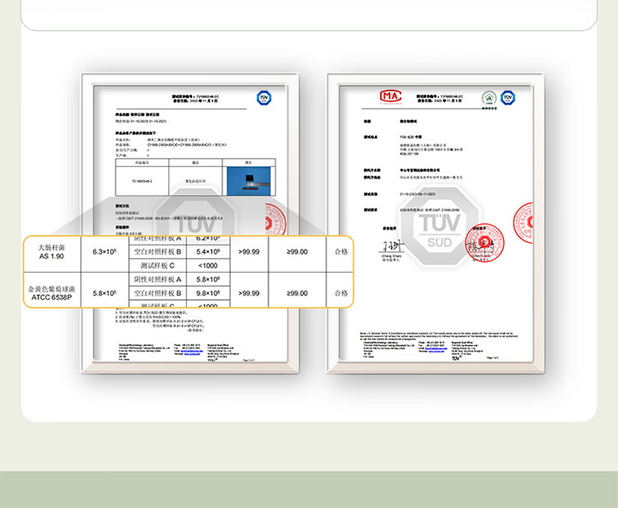Click the ≥99.00 value in the 大肠杆菌 row
618x508 pixels.
pos(297,252)
